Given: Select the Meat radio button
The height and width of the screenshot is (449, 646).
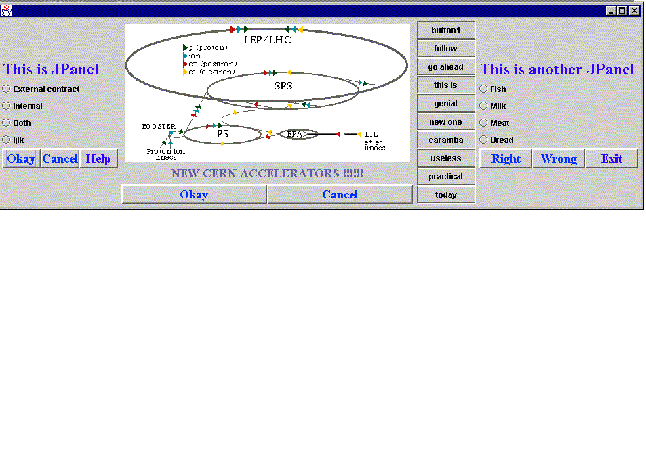Looking at the screenshot, I should (484, 123).
